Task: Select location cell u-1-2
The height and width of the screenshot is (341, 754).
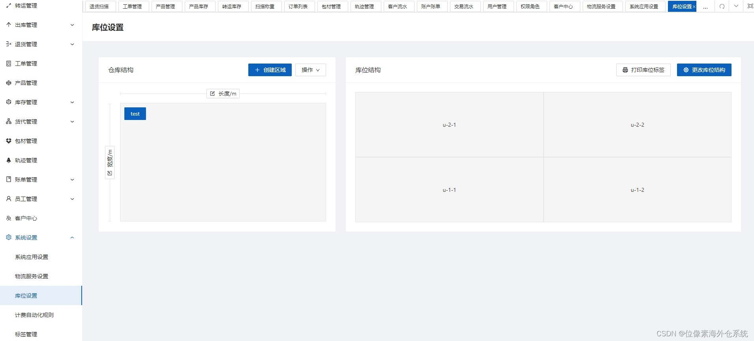Action: pos(638,190)
